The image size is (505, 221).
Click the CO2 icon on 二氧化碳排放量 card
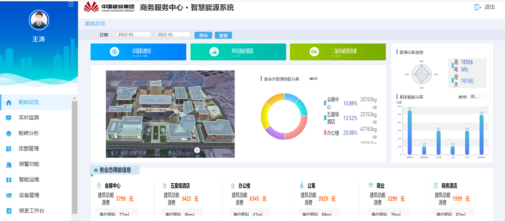pos(314,52)
